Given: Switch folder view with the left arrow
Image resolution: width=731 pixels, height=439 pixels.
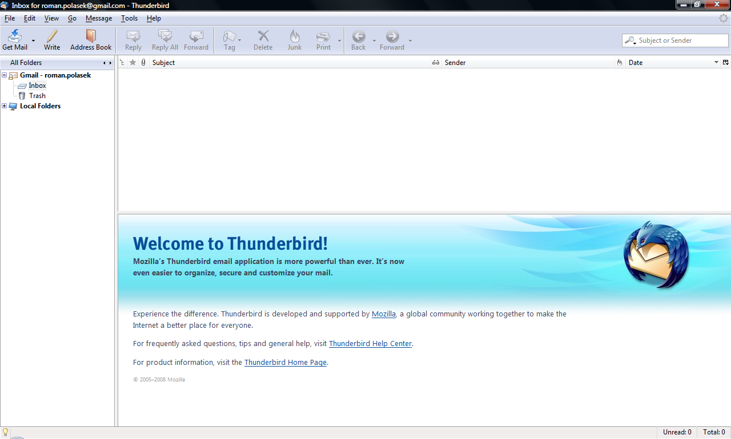Looking at the screenshot, I should coord(104,63).
